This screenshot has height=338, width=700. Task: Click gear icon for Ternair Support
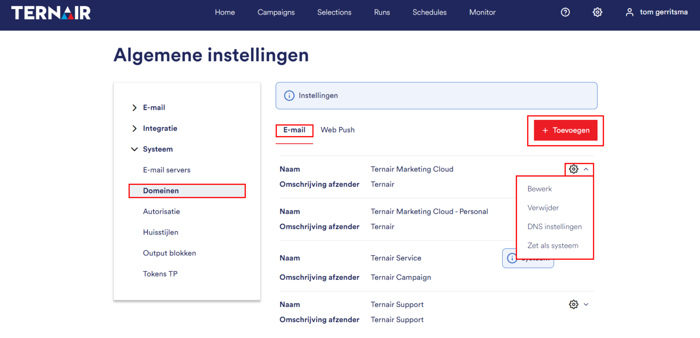573,304
